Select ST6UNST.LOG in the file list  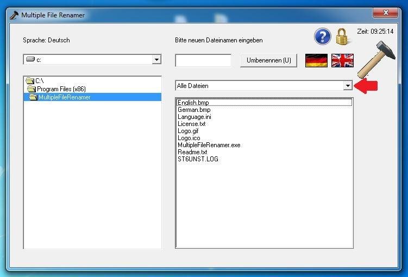(x=265, y=159)
